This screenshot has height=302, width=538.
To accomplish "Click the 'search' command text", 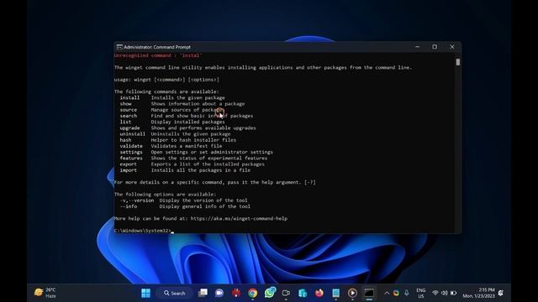I will click(129, 116).
